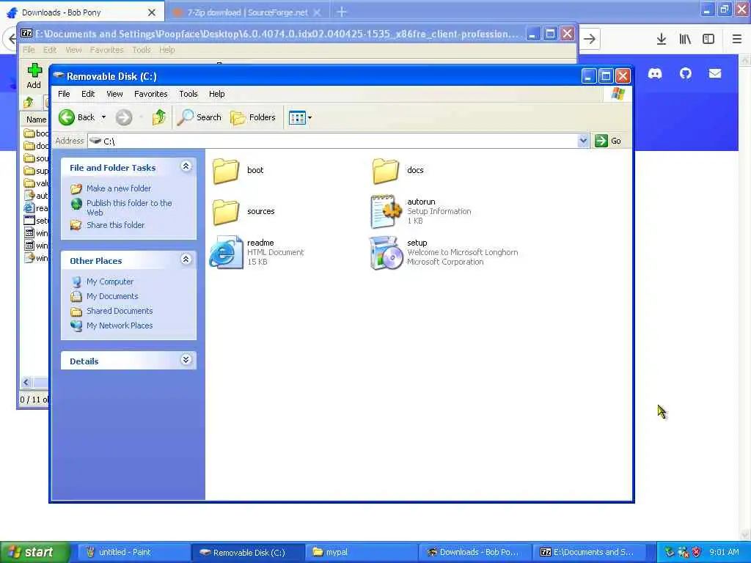Click the Add button in 7-Zip window

pyautogui.click(x=34, y=76)
